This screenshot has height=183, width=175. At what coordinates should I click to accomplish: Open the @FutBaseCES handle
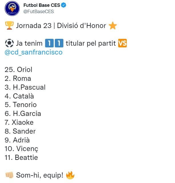pos(39,11)
